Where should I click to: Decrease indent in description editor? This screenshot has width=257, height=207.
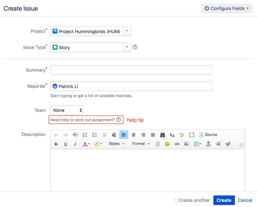104,135
